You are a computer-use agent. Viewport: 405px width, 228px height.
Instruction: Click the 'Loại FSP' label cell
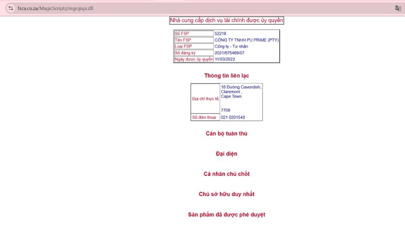tap(194, 46)
